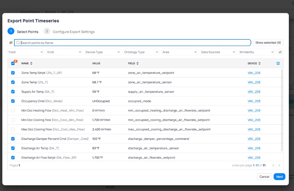Focus the Search points by Name field
Screen dimensions: 294x191
point(132,43)
